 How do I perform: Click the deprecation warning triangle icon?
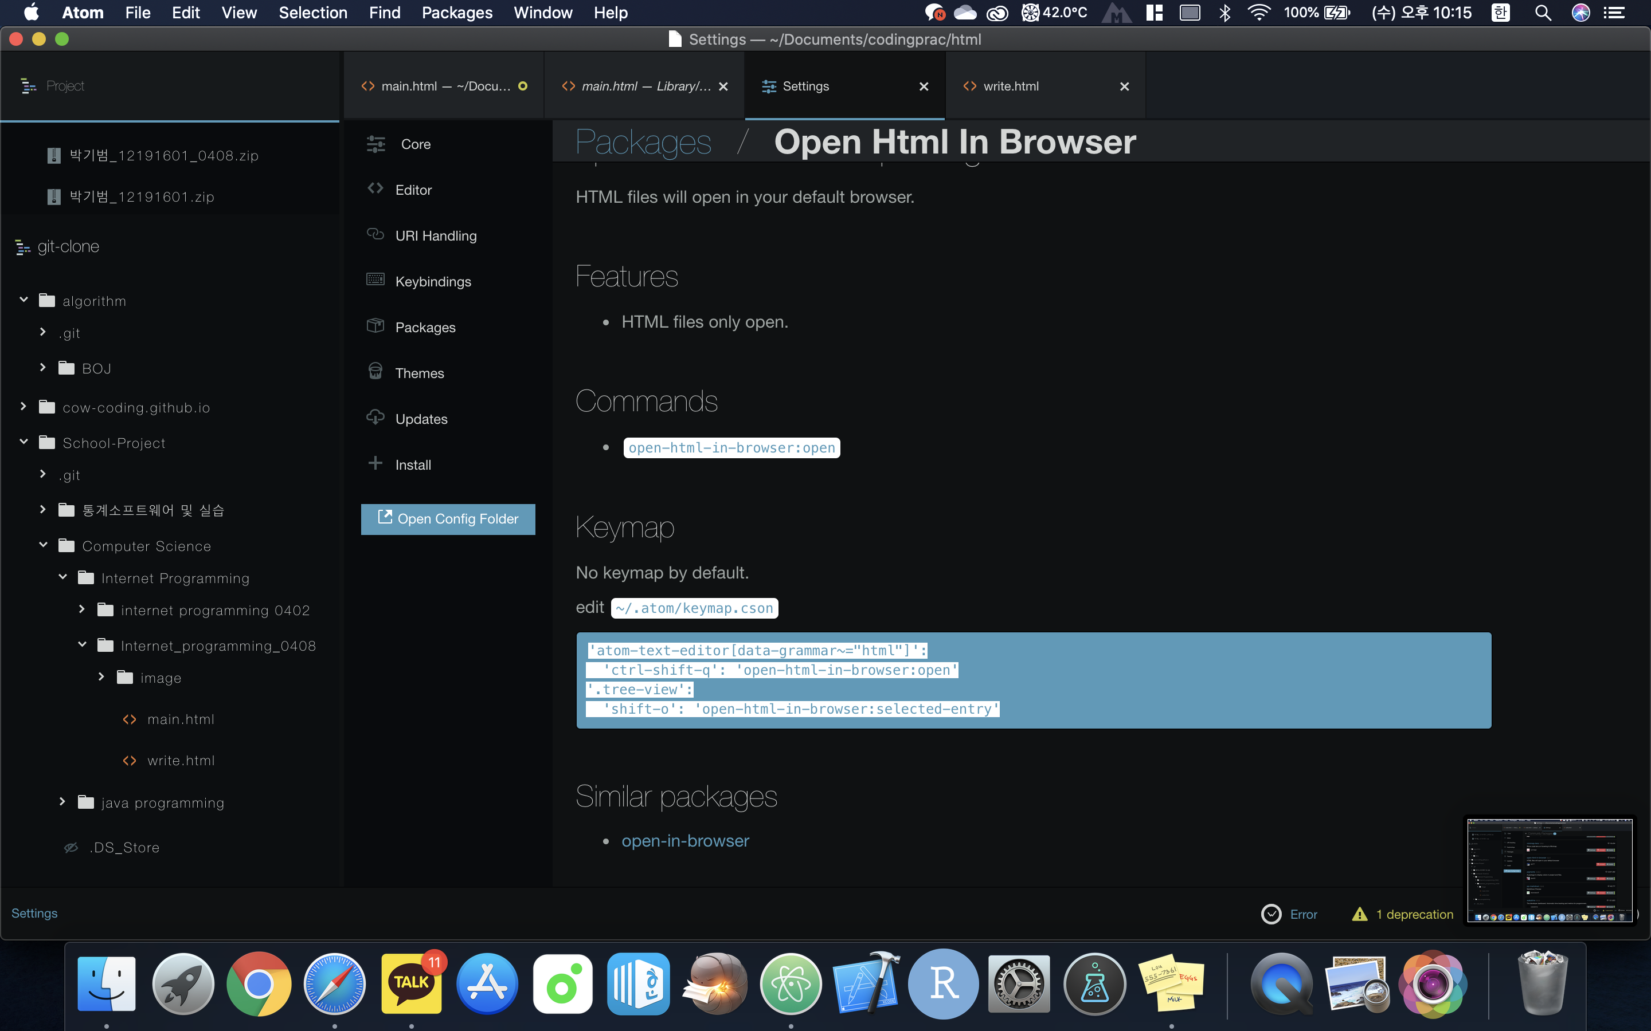1359,914
